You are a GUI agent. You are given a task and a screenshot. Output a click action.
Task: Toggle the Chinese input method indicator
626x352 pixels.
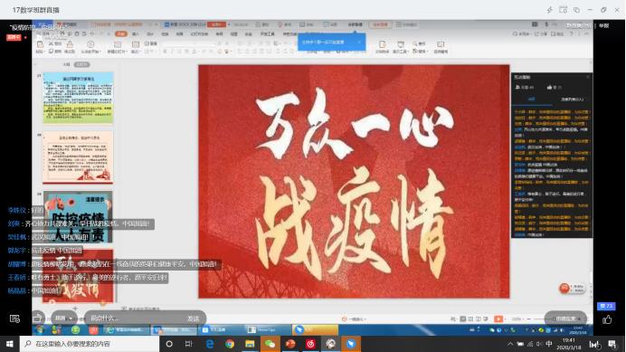point(549,344)
